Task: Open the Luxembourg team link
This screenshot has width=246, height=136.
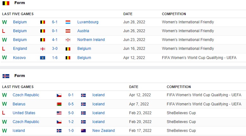Action: point(88,22)
